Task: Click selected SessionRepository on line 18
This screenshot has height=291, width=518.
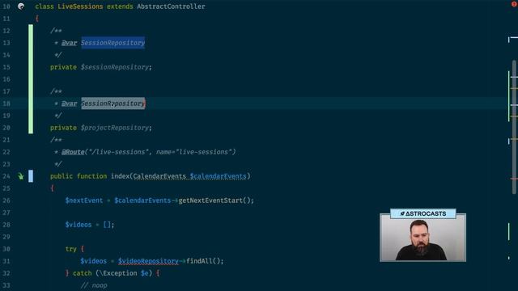Action: [113, 103]
